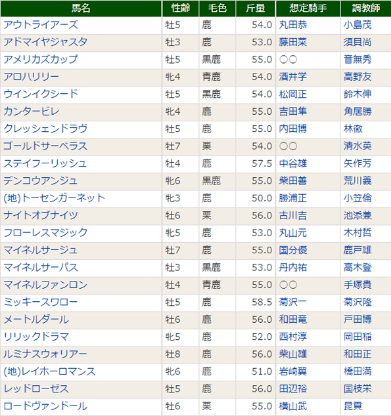This screenshot has width=391, height=416.
Task: Open jockey link 吉田隼
Action: (293, 112)
